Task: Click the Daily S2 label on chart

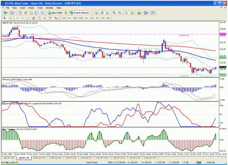Action: coord(184,76)
